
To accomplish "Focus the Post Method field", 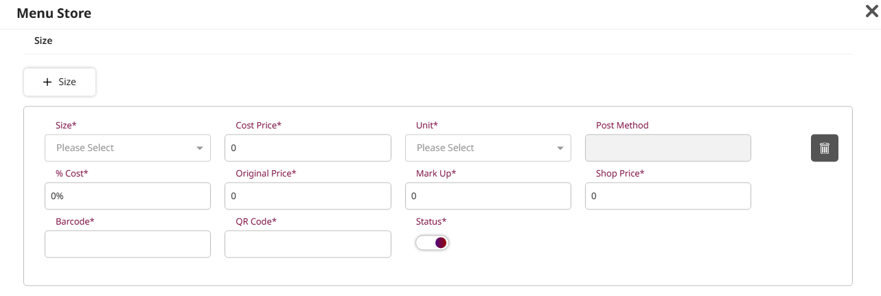I will coord(667,148).
